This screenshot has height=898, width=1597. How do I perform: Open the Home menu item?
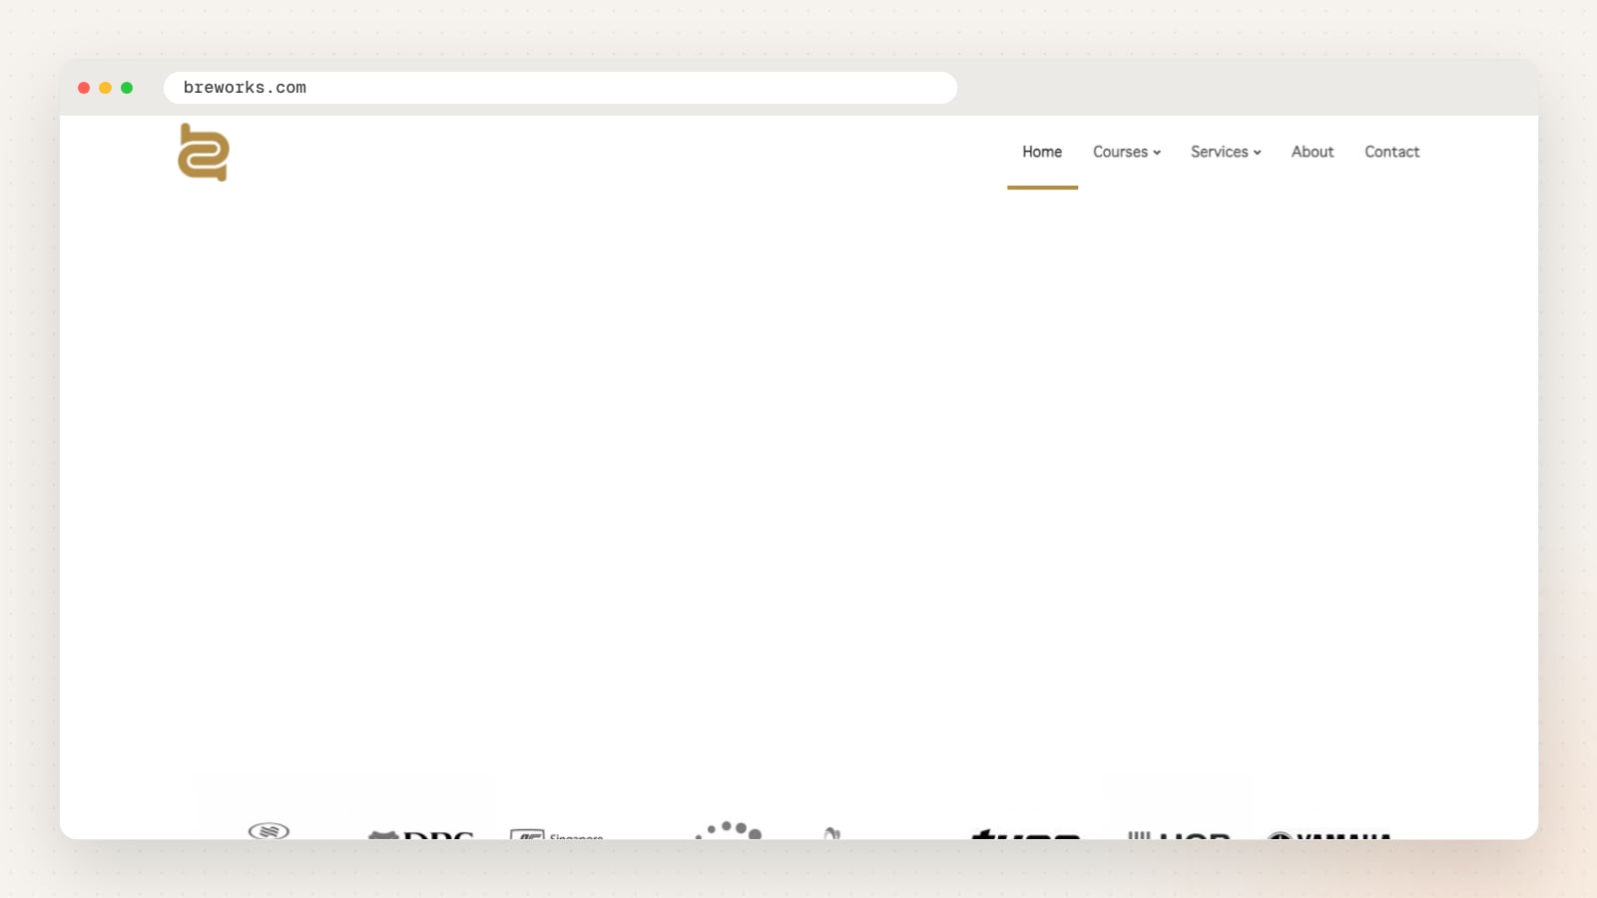click(x=1042, y=152)
